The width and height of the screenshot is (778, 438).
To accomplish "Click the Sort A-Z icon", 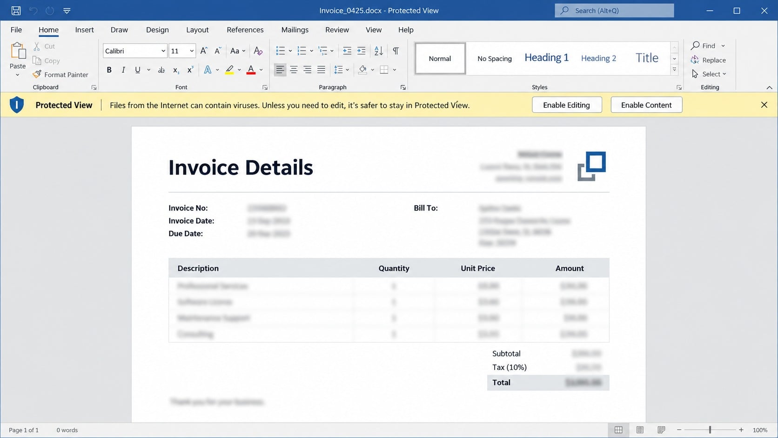I will pyautogui.click(x=379, y=51).
